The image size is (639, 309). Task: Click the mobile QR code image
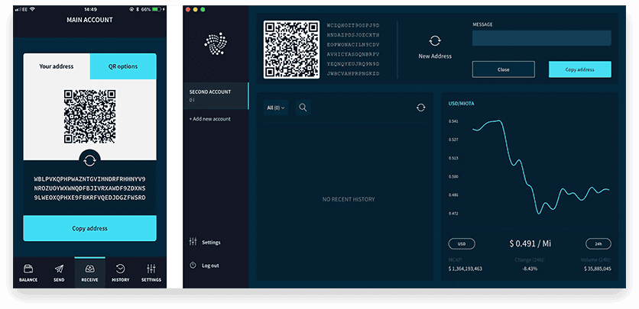[89, 116]
